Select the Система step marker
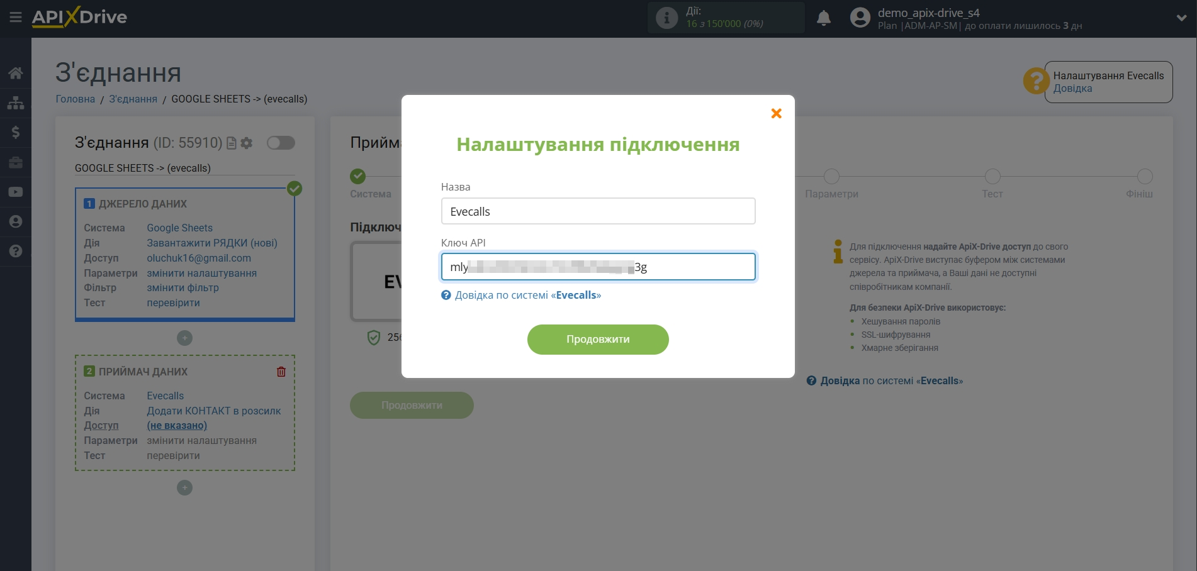The height and width of the screenshot is (571, 1197). point(357,176)
